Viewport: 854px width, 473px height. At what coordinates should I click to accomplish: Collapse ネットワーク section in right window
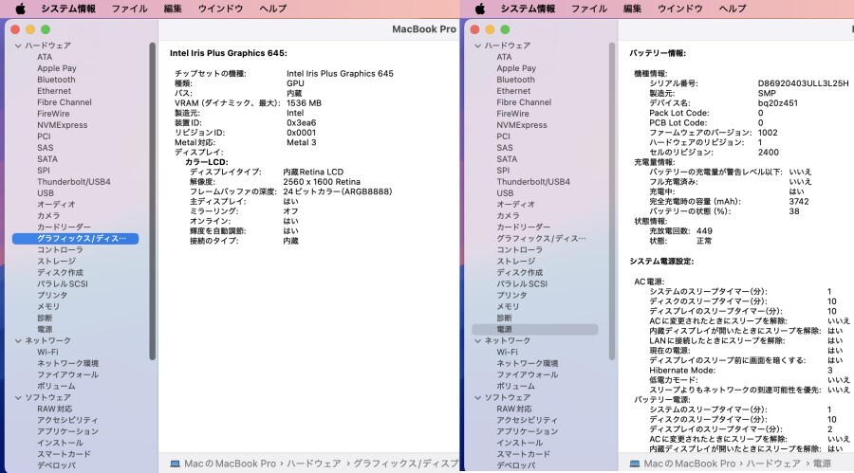[x=477, y=340]
